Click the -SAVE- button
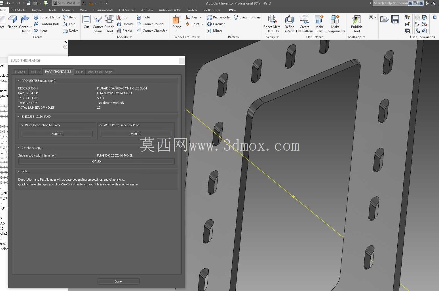This screenshot has width=439, height=291. 96,161
